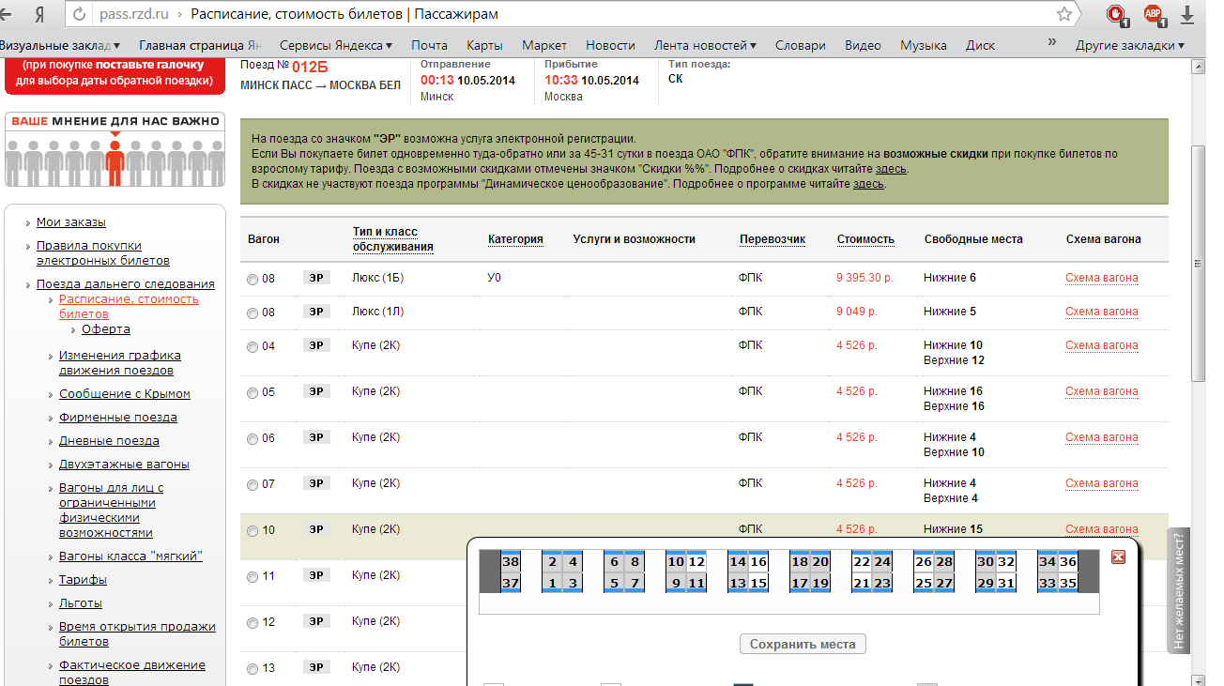The width and height of the screenshot is (1224, 686).
Task: Click the ЭР badge for wagon 04
Action: pyautogui.click(x=316, y=345)
